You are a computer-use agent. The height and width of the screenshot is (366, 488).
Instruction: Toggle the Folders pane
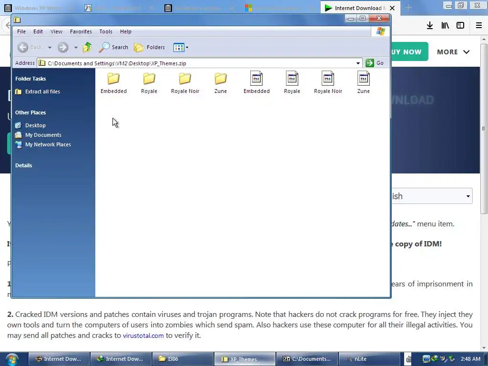(x=150, y=47)
